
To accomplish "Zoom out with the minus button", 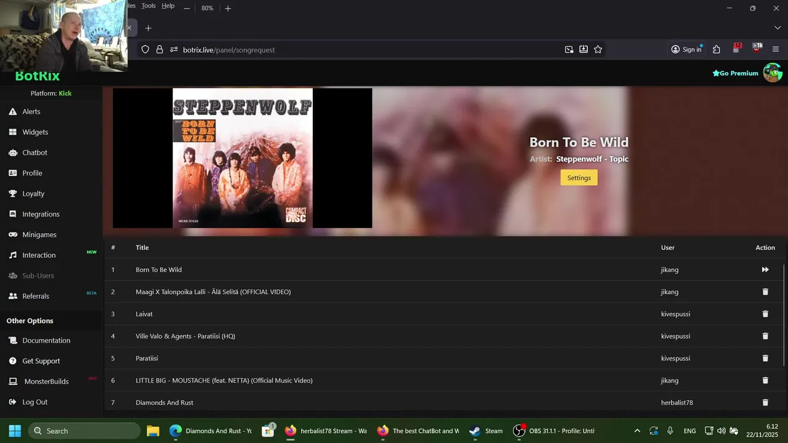I will 187,8.
